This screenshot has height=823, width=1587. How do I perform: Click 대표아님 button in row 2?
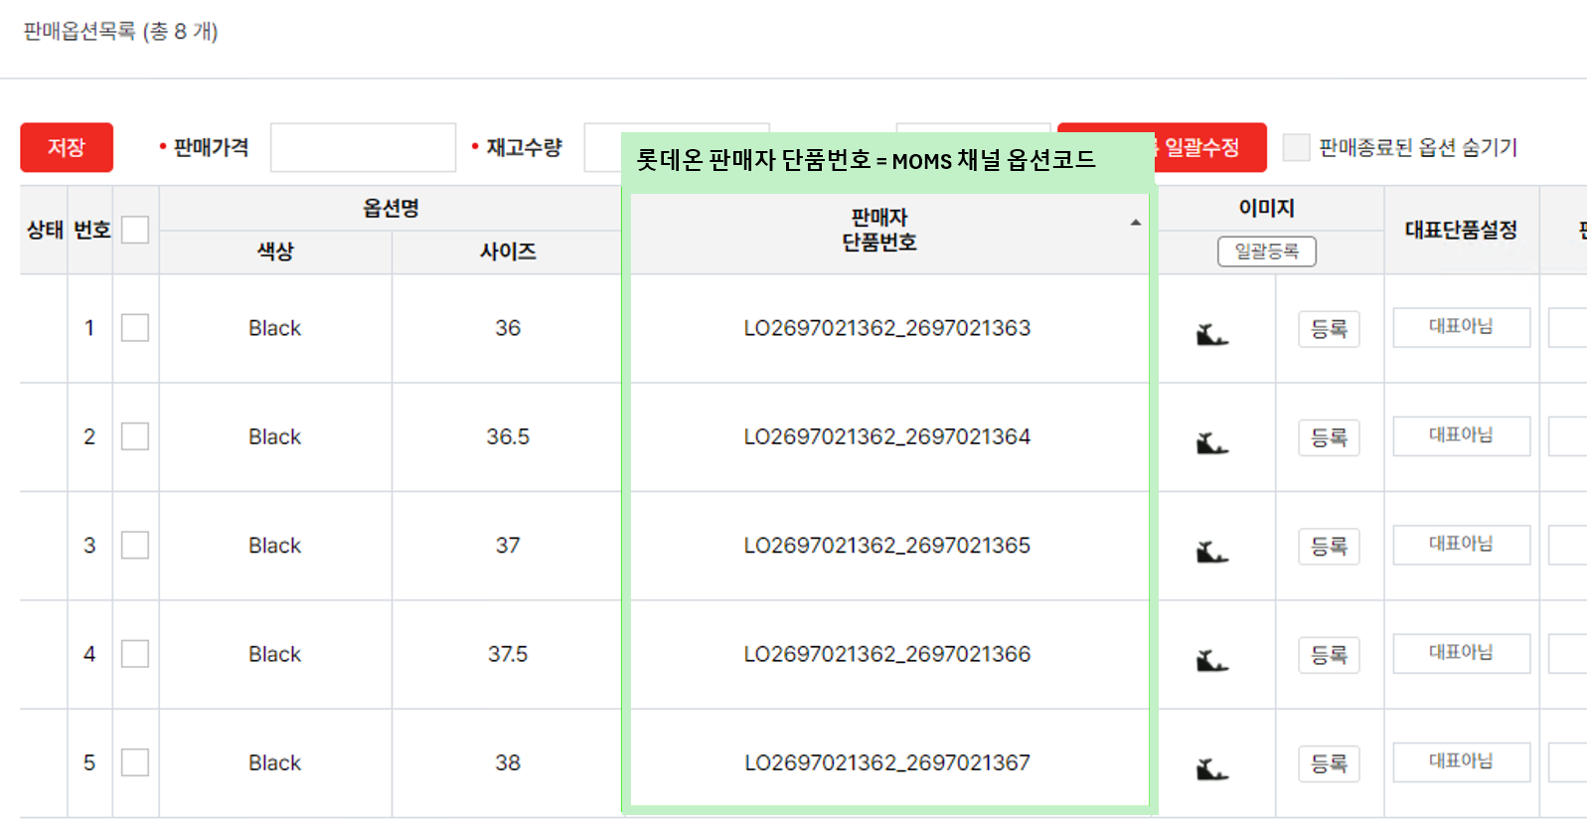click(1462, 435)
